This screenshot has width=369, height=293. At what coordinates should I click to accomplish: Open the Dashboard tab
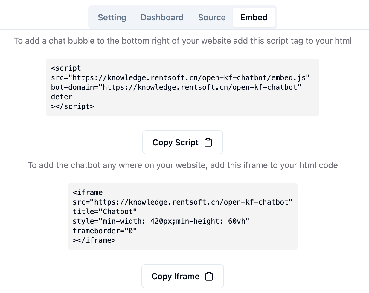tap(162, 17)
